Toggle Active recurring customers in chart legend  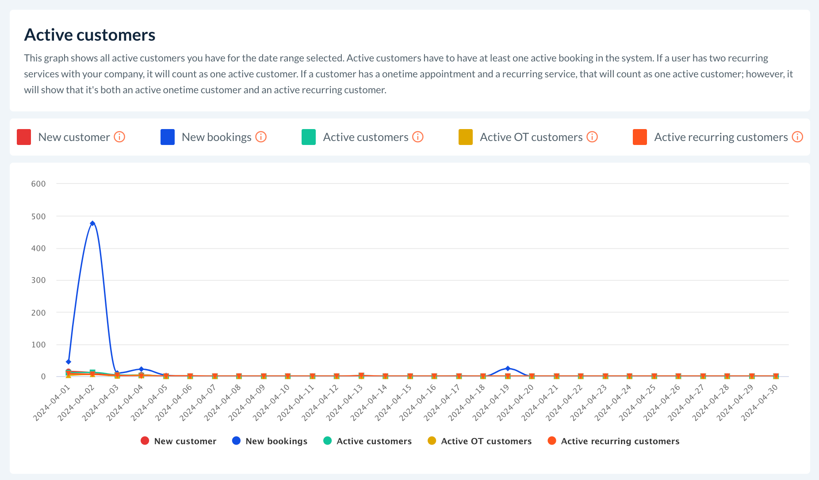tap(613, 441)
